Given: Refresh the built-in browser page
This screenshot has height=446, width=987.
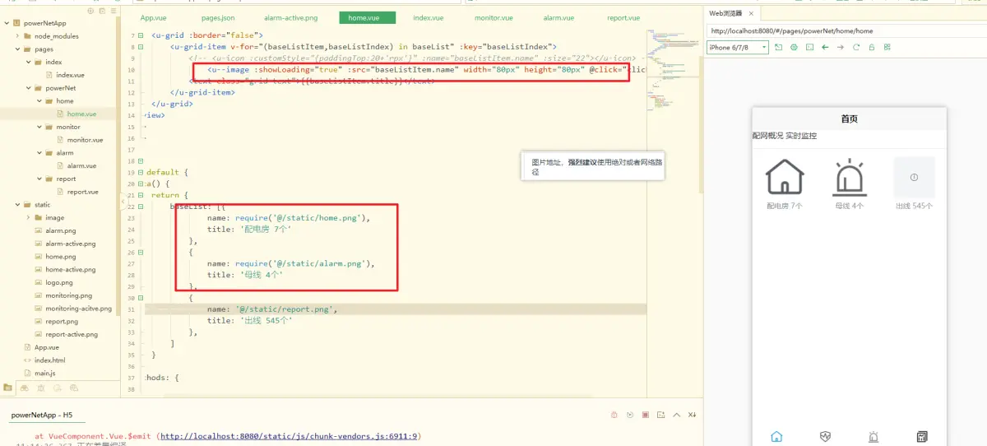Looking at the screenshot, I should coord(856,48).
